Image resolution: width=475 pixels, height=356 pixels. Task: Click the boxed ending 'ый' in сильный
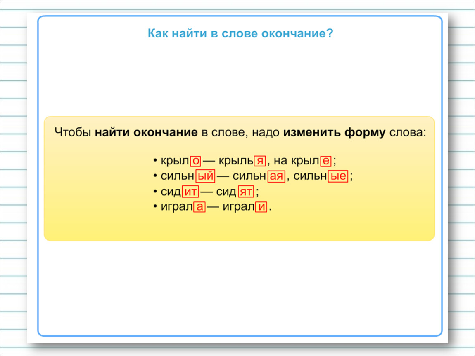pyautogui.click(x=205, y=176)
